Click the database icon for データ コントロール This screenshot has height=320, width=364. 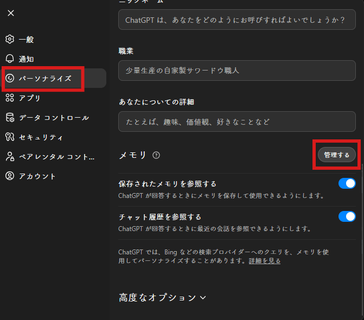[x=9, y=118]
